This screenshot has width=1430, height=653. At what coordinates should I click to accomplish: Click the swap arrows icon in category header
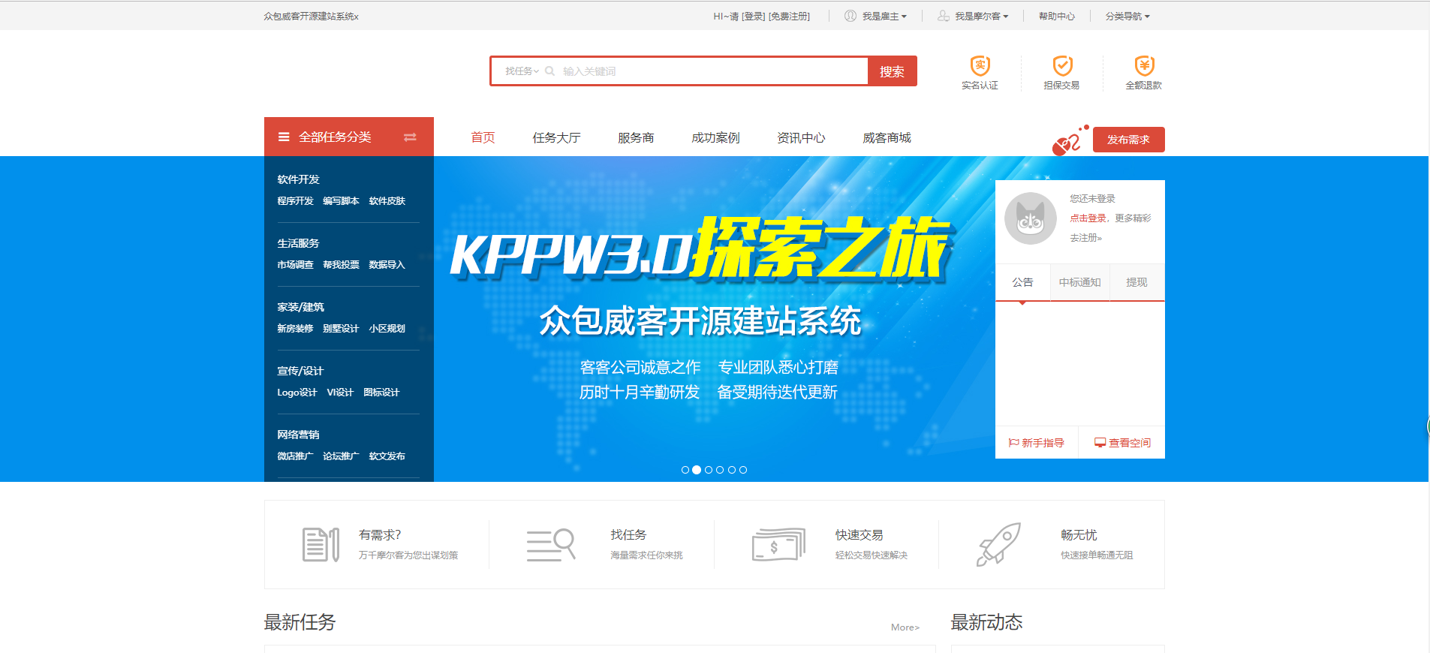[410, 137]
